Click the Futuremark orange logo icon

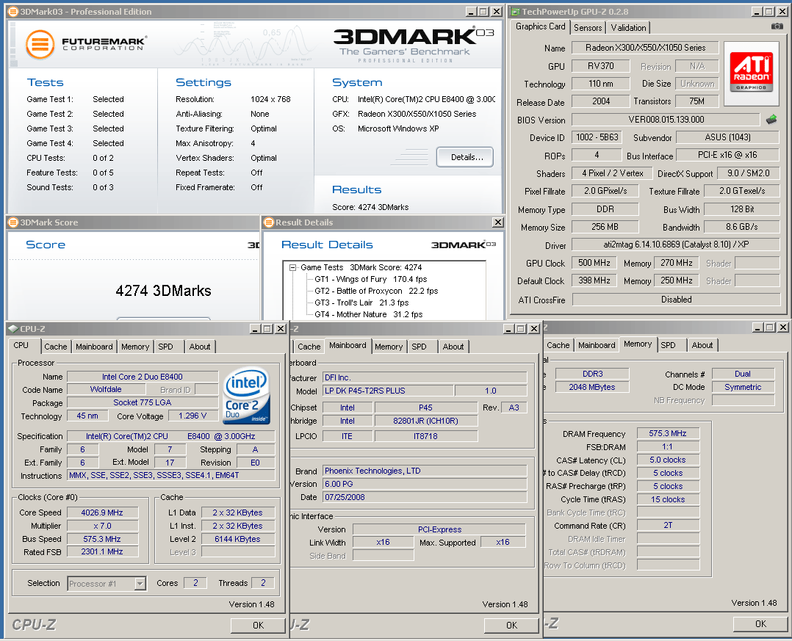[x=40, y=44]
